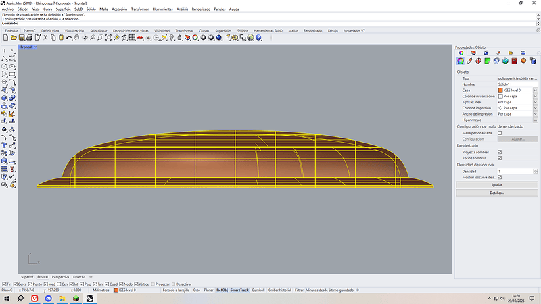
Task: Open the Material paintbrush properties icon
Action: pyautogui.click(x=469, y=61)
